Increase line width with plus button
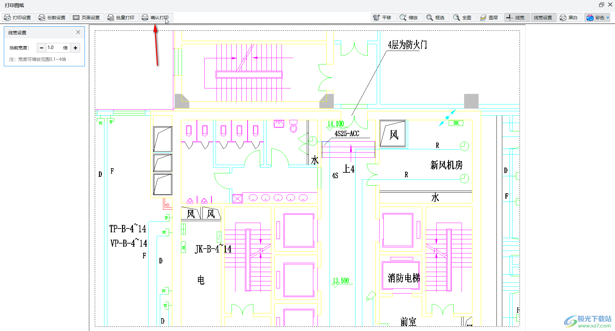615x331 pixels. pyautogui.click(x=76, y=48)
